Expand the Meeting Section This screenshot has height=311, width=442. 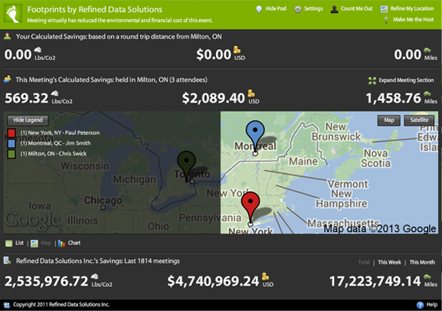click(x=406, y=80)
